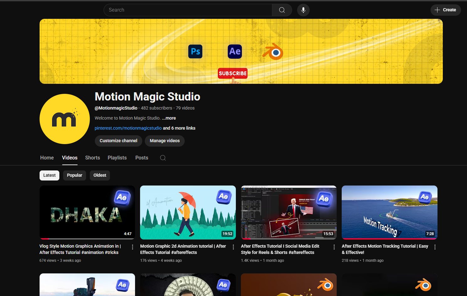Screen dimensions: 467x296
Task: Expand the 'and 6 more links' list
Action: click(x=179, y=128)
